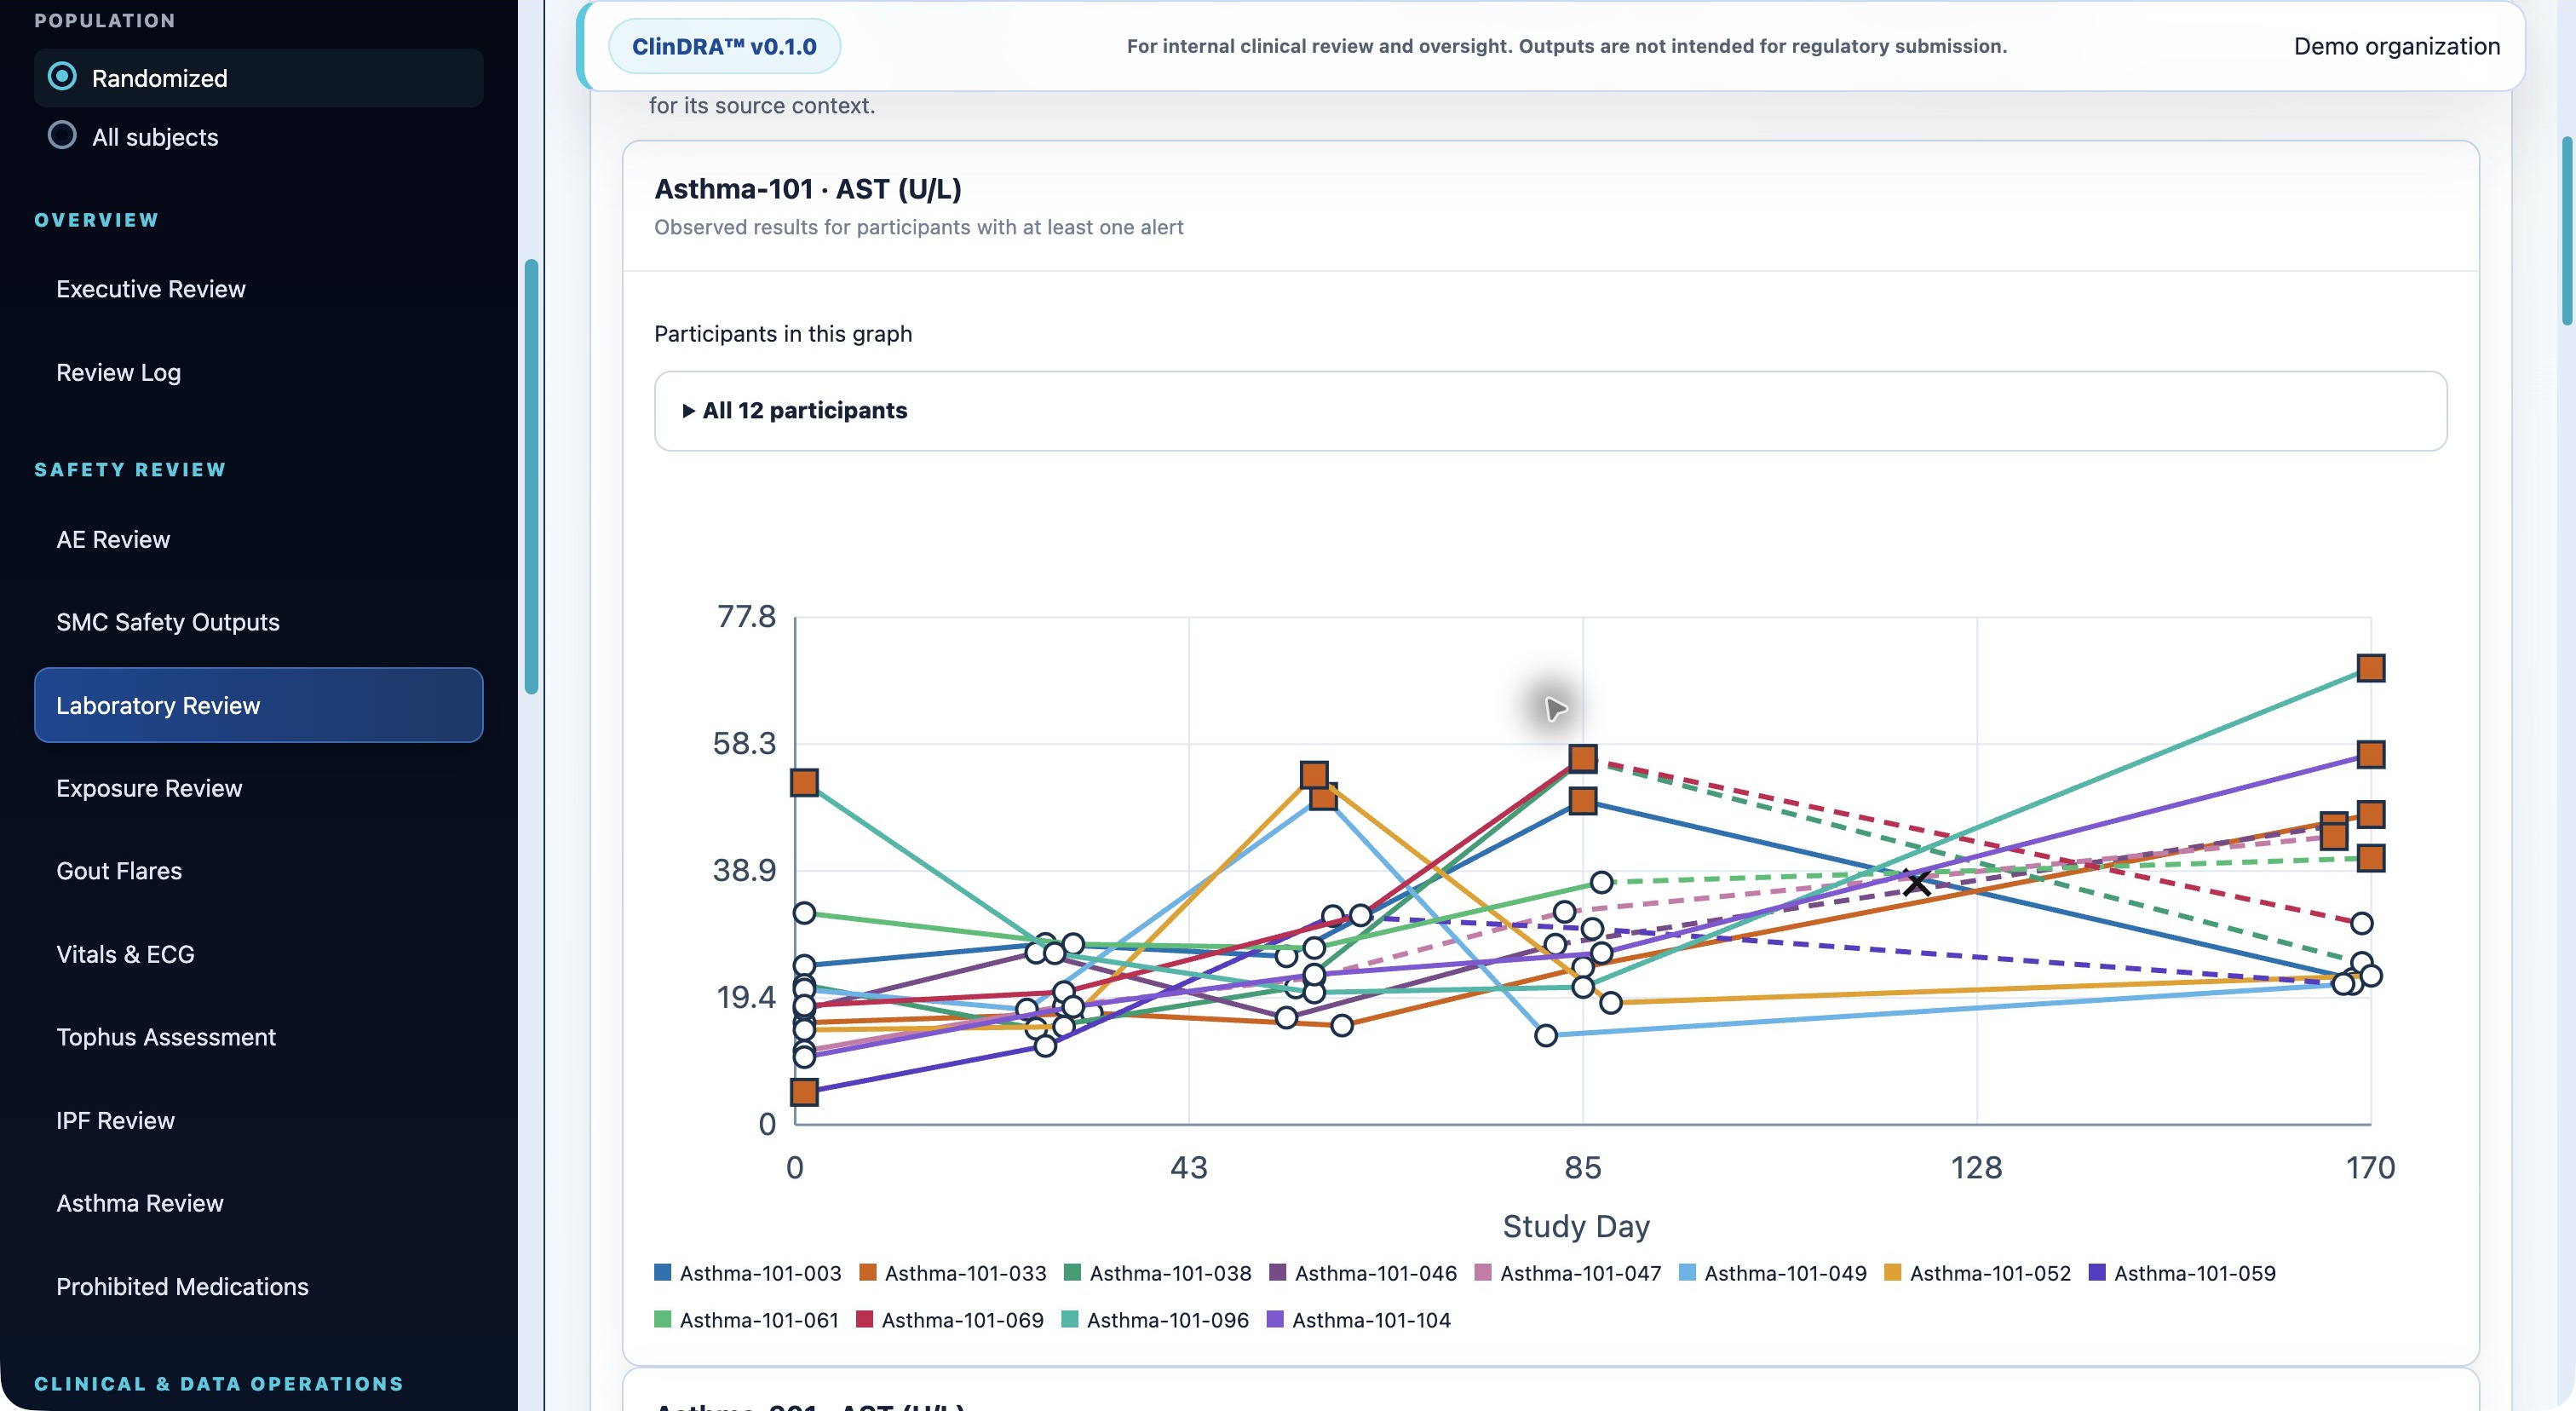Toggle Asthma-101-061 legend entry
This screenshot has height=1411, width=2576.
[747, 1320]
